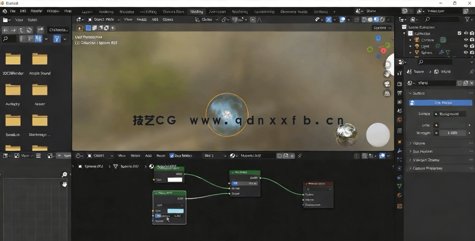Toggle the Use Nodes checkbox in node editor header

pyautogui.click(x=171, y=156)
